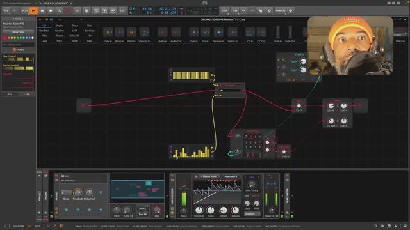Select the Logic module category
This screenshot has width=410, height=230.
click(90, 41)
